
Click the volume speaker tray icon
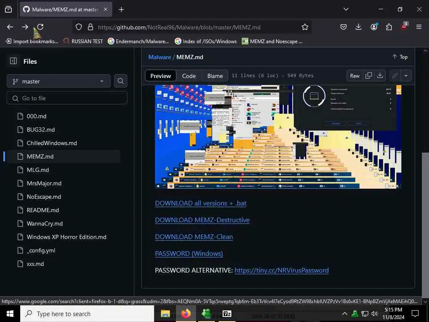point(374,314)
